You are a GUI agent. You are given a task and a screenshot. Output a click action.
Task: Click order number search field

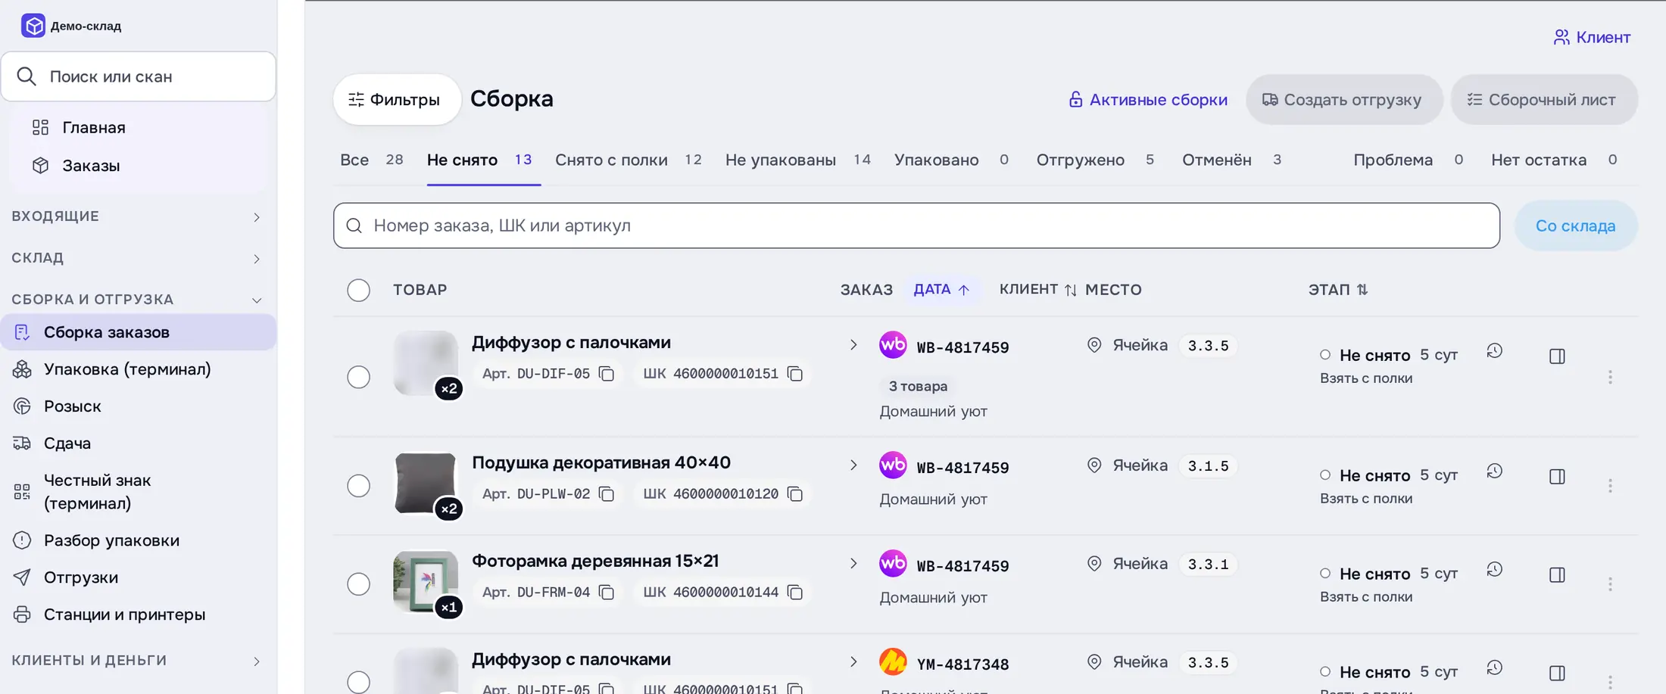click(916, 226)
